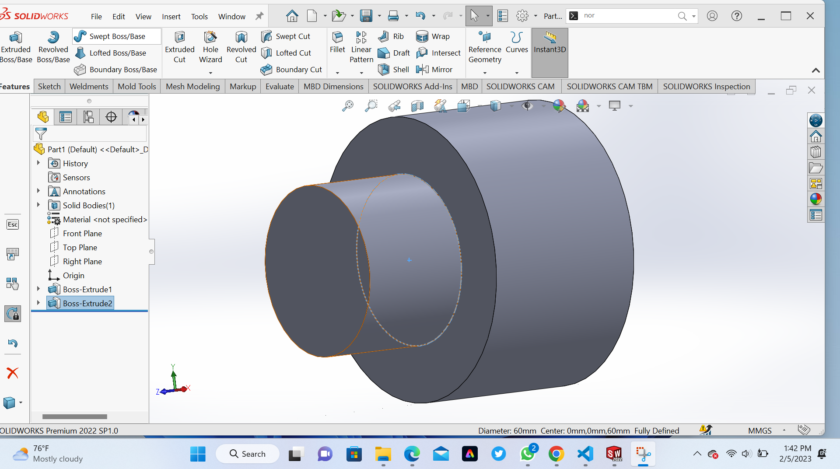Image resolution: width=840 pixels, height=469 pixels.
Task: Expand the History tree item
Action: tap(38, 163)
